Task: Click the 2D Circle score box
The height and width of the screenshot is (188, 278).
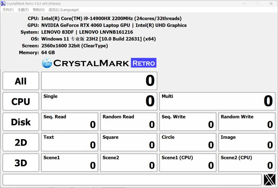Action: [188, 142]
